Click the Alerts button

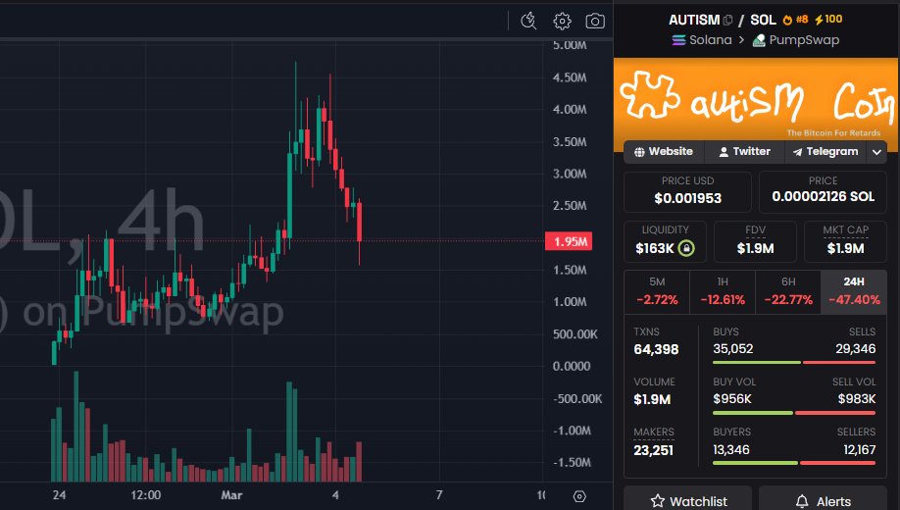(x=821, y=501)
